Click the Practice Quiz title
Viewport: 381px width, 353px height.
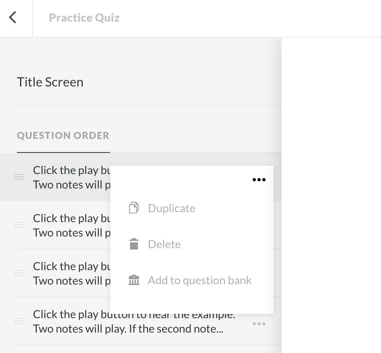tap(84, 18)
